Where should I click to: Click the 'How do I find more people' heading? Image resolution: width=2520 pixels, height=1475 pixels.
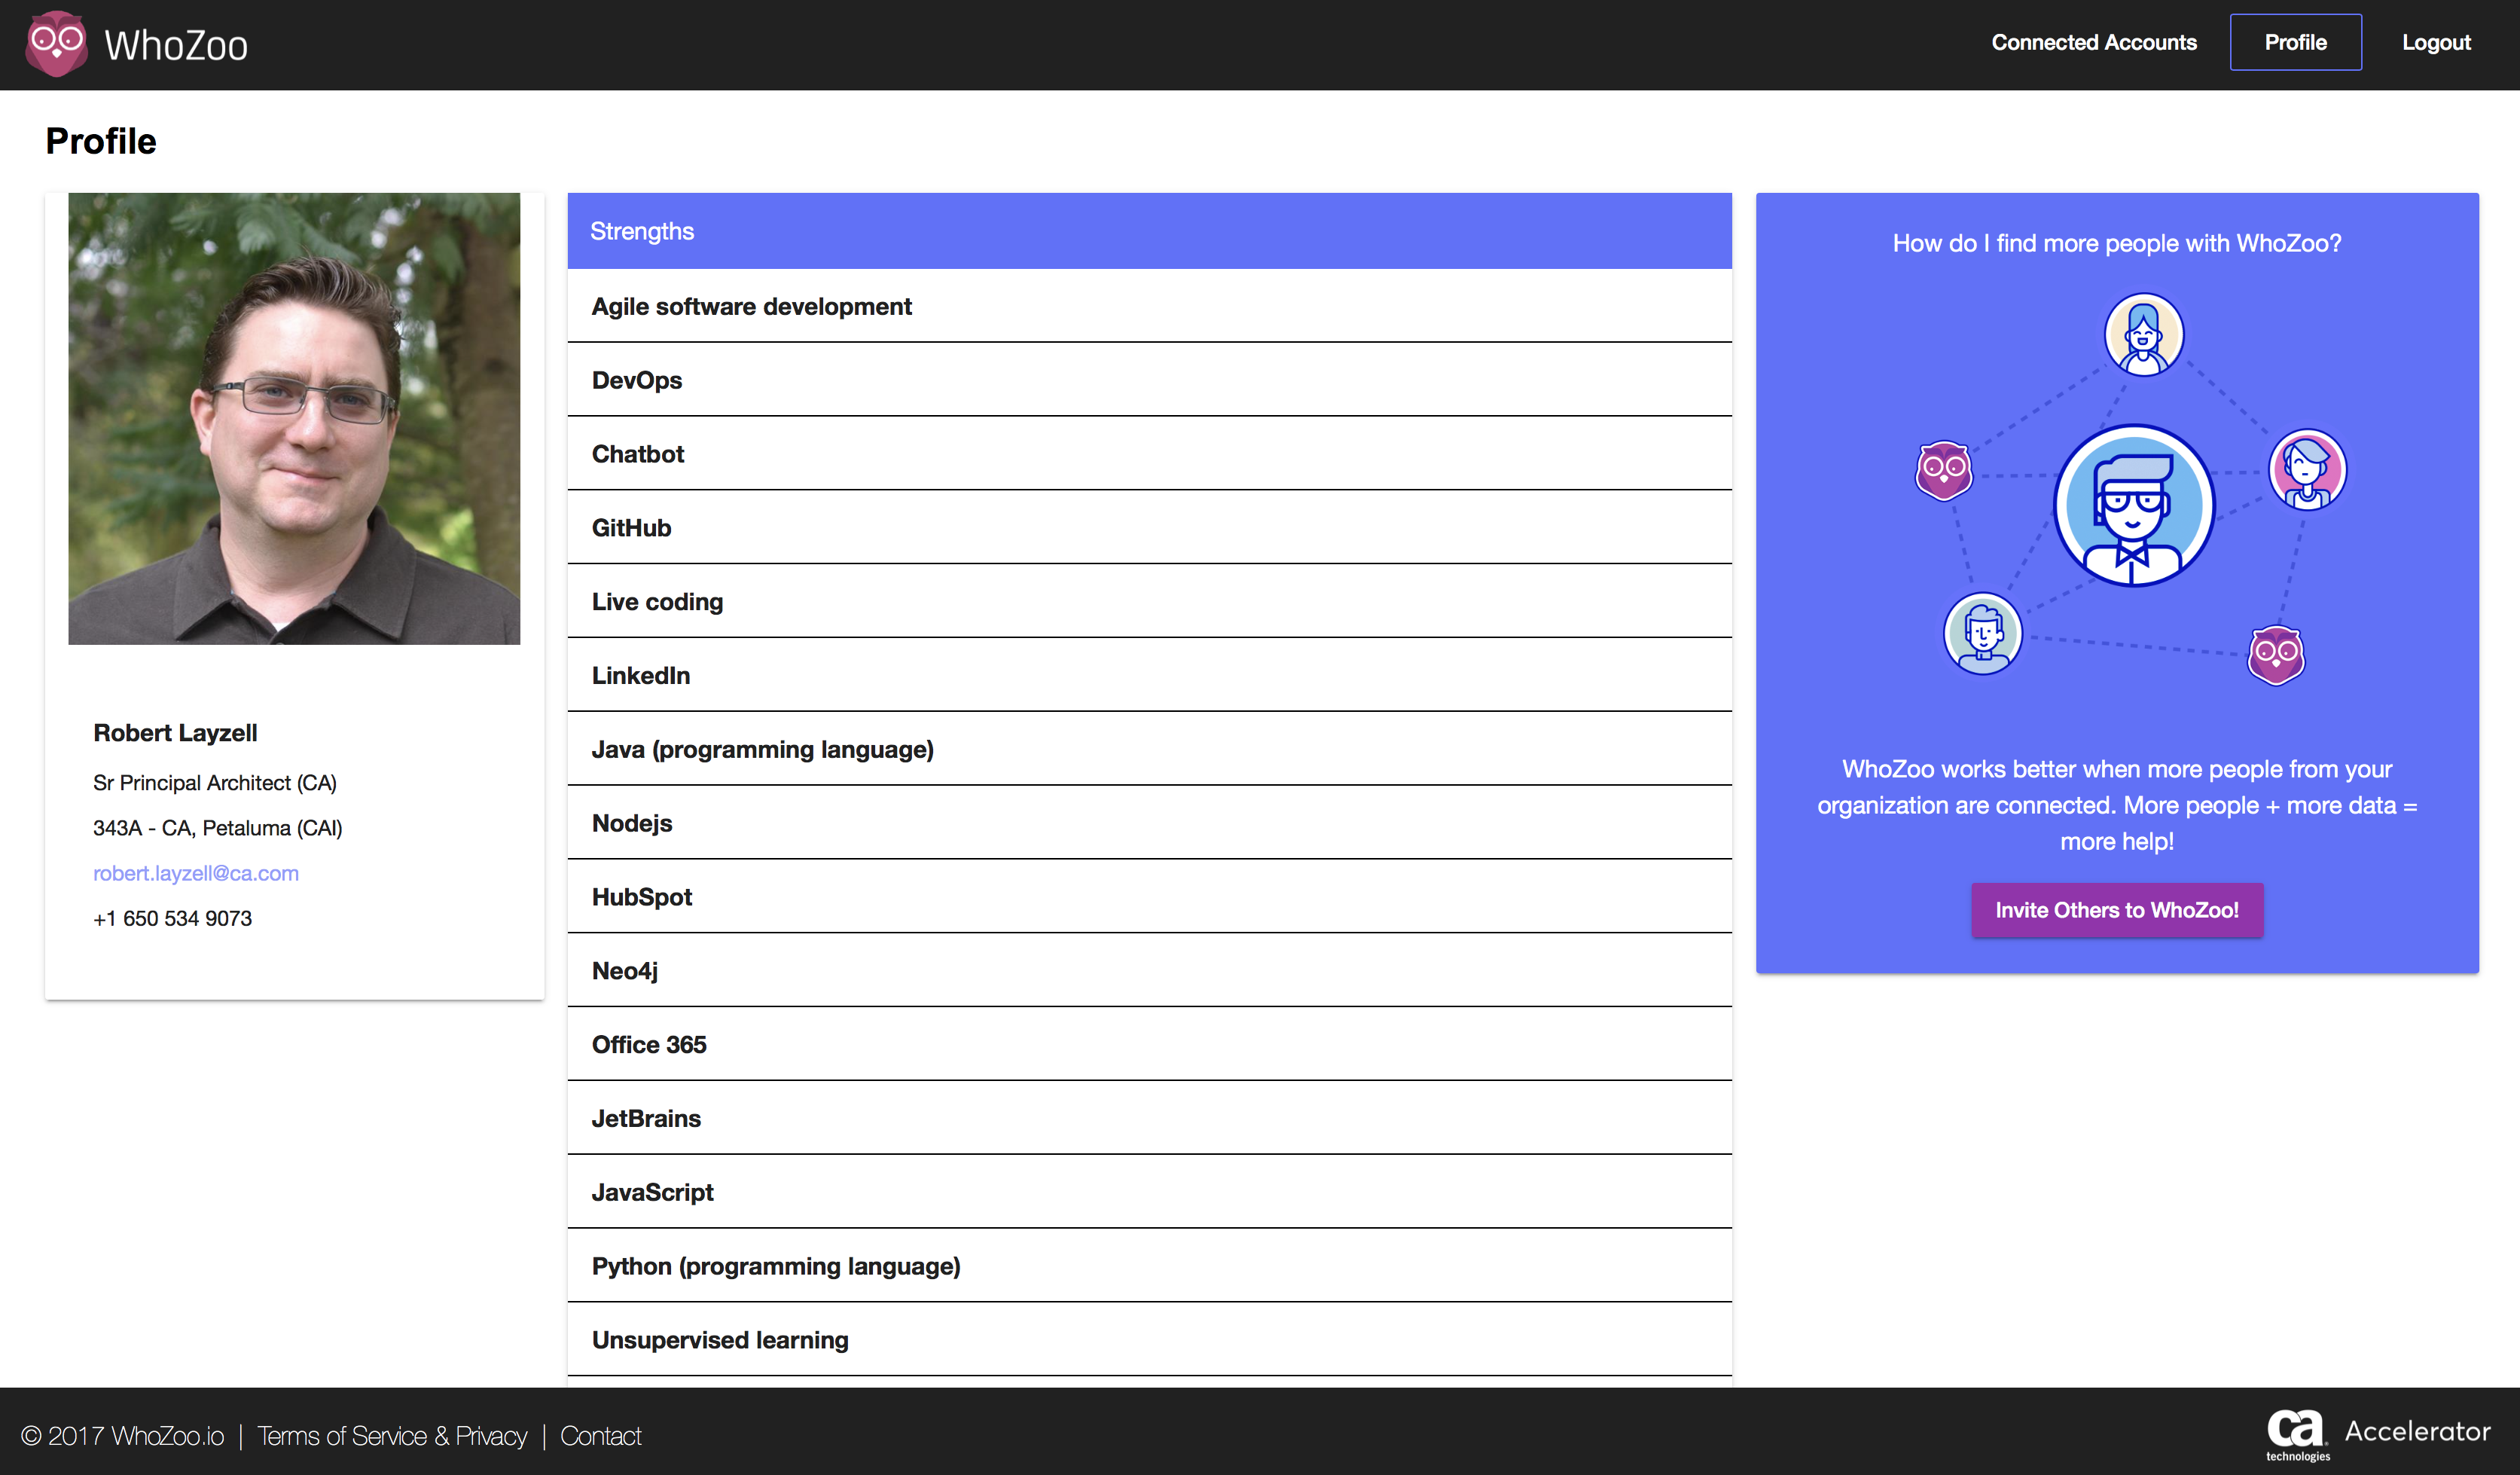[x=2116, y=243]
